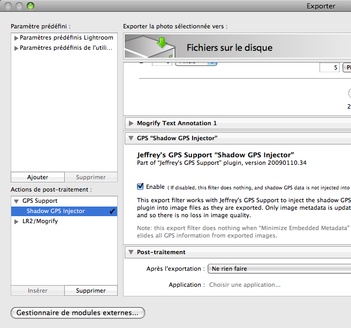Image resolution: width=351 pixels, height=328 pixels.
Task: Expand 'Paramètres prédéfinis de l'utili...' preset group
Action: [x=16, y=48]
